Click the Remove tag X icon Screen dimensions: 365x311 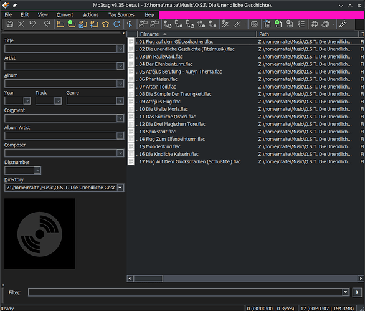tap(21, 24)
